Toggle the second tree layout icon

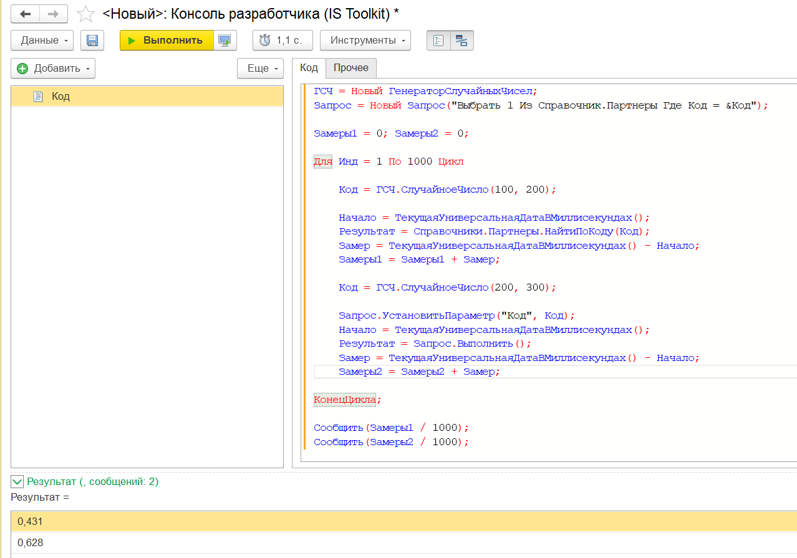click(462, 41)
